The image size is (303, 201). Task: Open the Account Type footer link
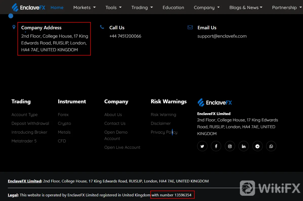click(24, 115)
